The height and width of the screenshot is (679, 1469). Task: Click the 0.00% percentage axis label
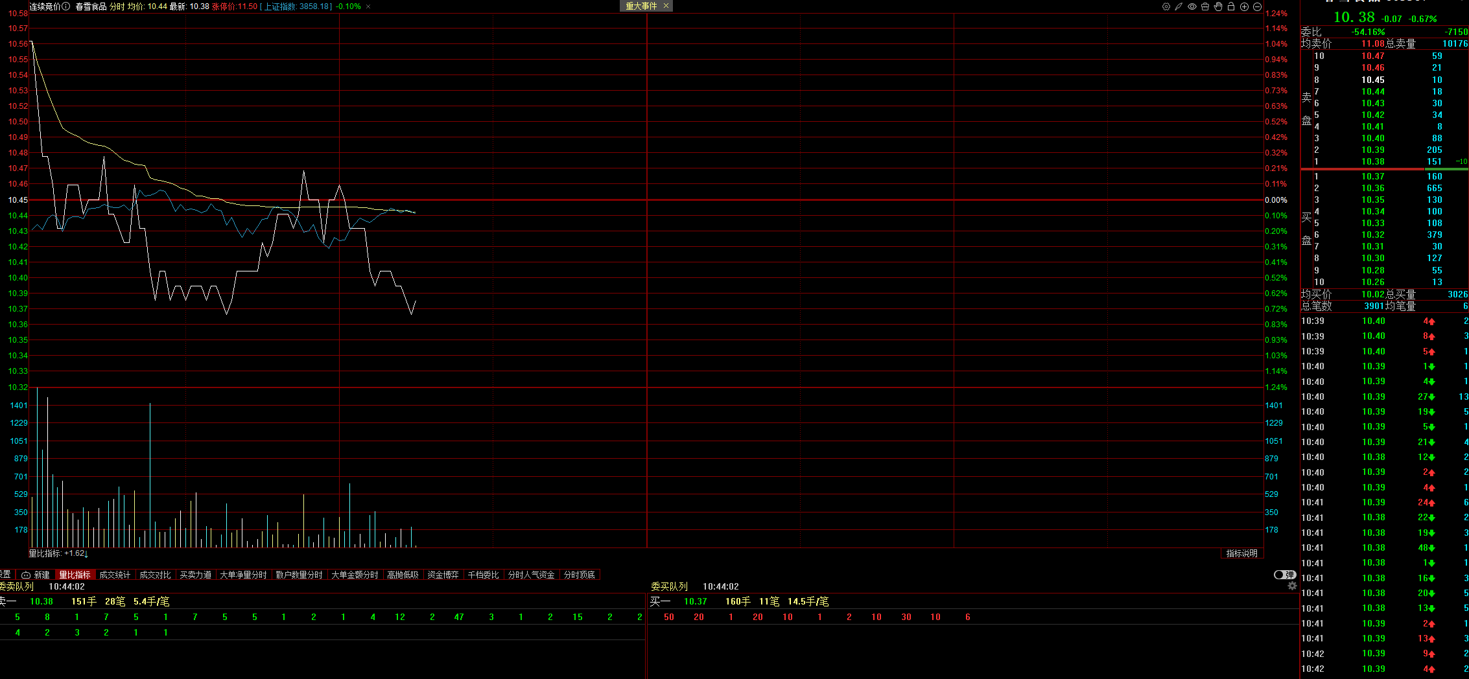[x=1276, y=200]
